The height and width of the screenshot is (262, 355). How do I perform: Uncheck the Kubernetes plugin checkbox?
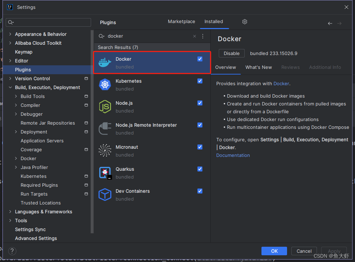pyautogui.click(x=200, y=81)
